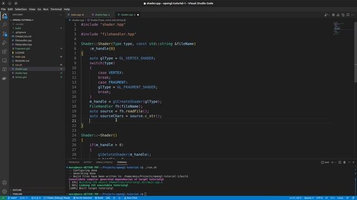The height and width of the screenshot is (200, 357).
Task: Click No Kit Selected in status bar
Action: pyautogui.click(x=82, y=198)
